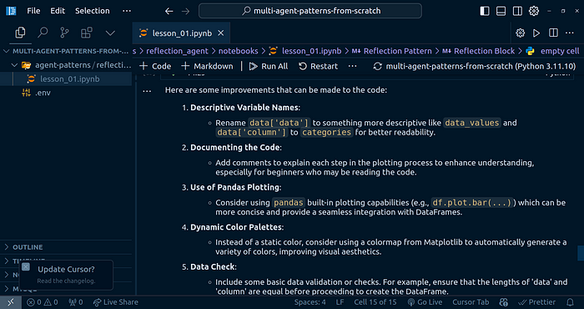The width and height of the screenshot is (584, 309).
Task: Switch to the lesson_01.ipynb tab
Action: (181, 33)
